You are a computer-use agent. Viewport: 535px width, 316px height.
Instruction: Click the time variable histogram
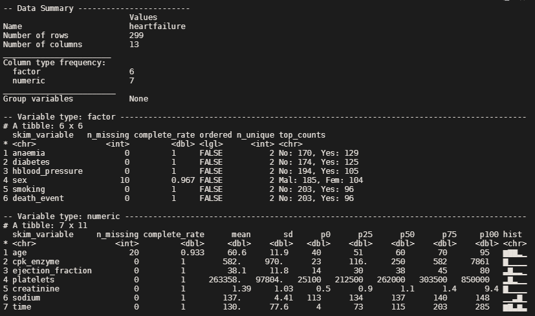click(515, 307)
